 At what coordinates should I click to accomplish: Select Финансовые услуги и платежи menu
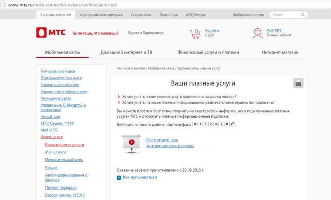[x=208, y=52]
